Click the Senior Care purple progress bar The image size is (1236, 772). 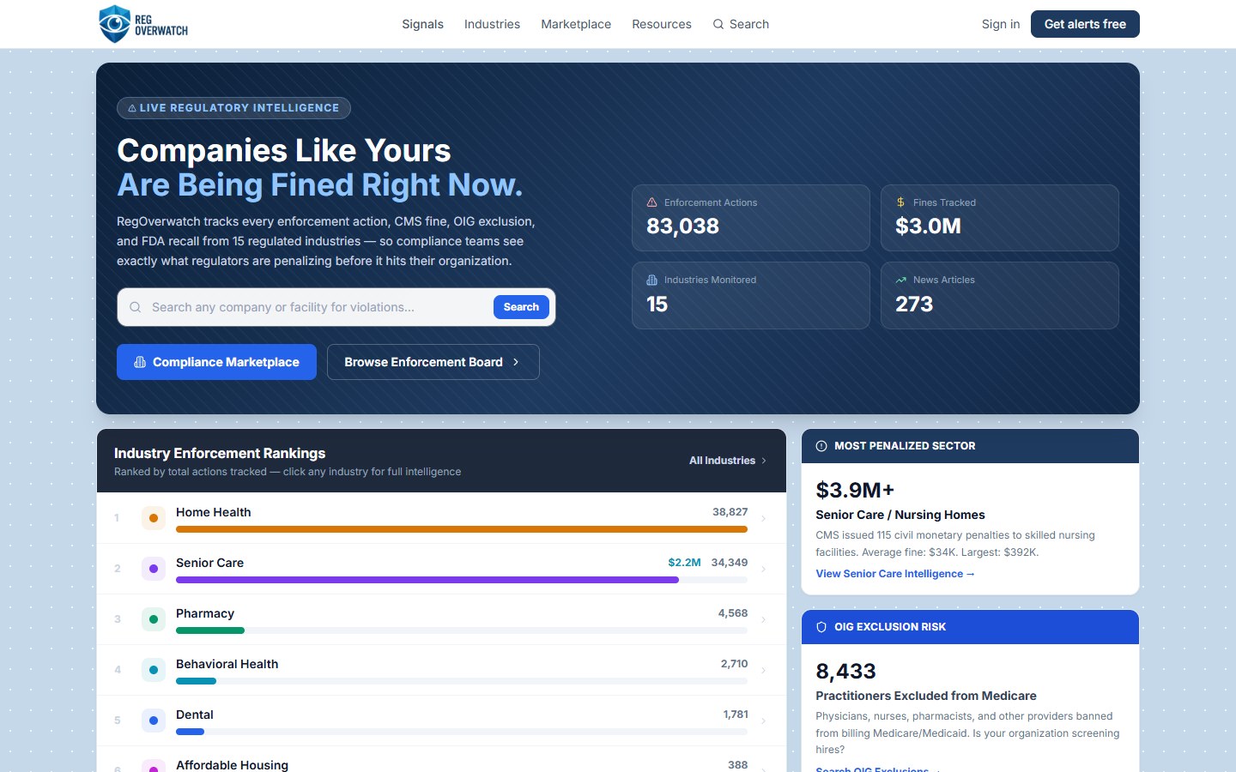click(x=427, y=580)
